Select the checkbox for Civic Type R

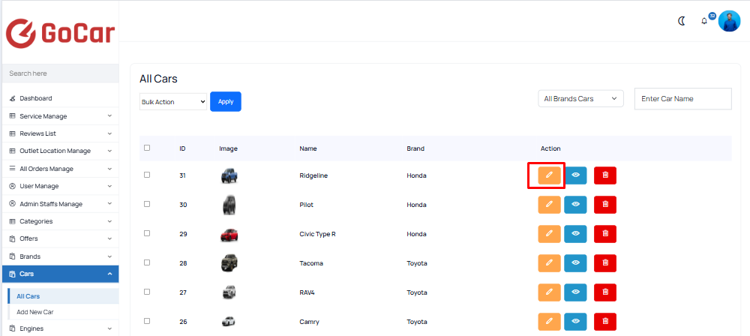pyautogui.click(x=147, y=233)
